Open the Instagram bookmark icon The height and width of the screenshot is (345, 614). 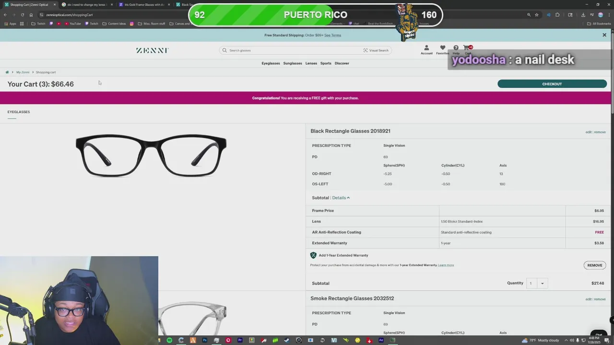coord(131,23)
